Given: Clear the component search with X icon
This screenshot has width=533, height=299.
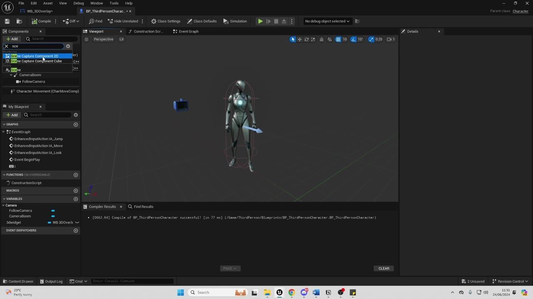Looking at the screenshot, I should [6, 46].
